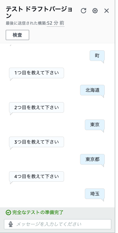Click the テスト ドラフトバージョン panel title
This screenshot has height=233, width=118.
click(39, 13)
